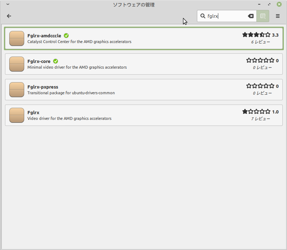Viewport: 287px width, 250px height.
Task: Open the window menu chevron in title bar
Action: pyautogui.click(x=8, y=4)
